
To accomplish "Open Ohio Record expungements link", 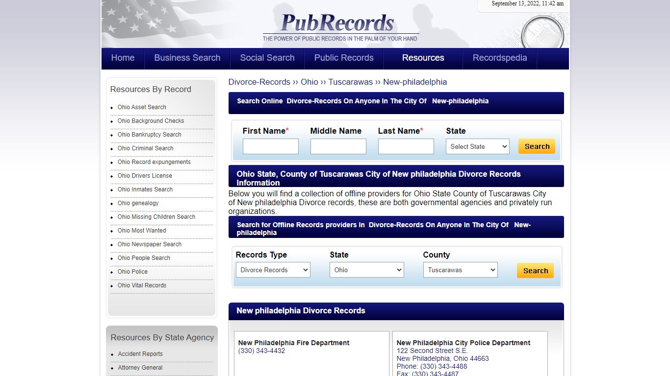I will click(154, 162).
